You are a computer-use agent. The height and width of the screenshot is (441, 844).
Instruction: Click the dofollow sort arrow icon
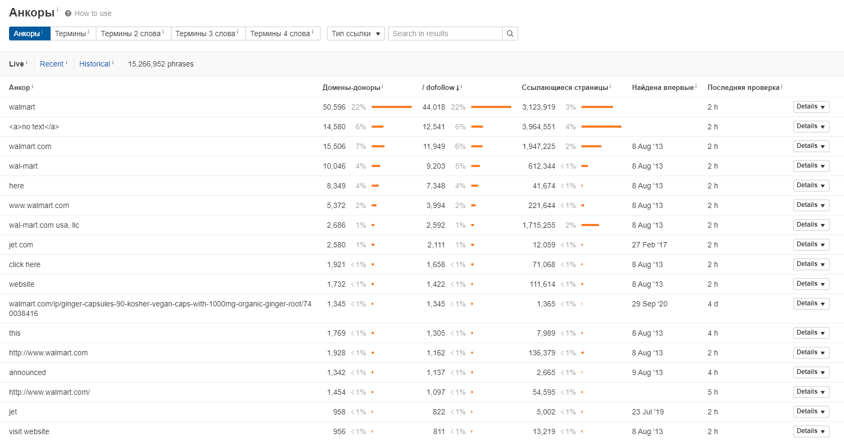(x=457, y=88)
